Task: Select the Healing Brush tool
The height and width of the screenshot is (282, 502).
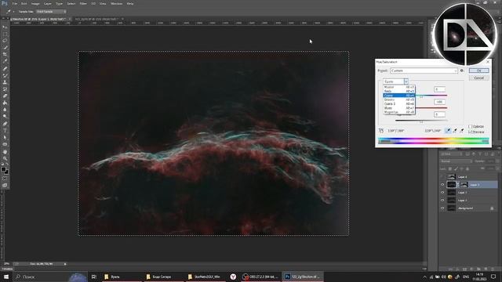Action: [5, 68]
